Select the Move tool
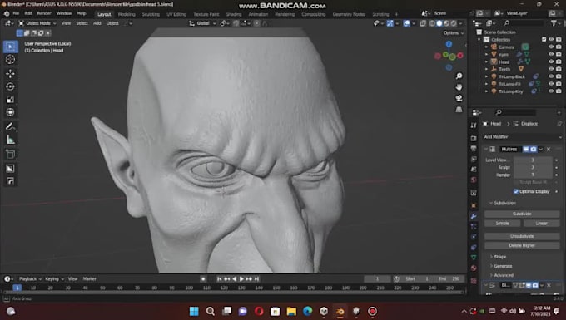 click(10, 73)
